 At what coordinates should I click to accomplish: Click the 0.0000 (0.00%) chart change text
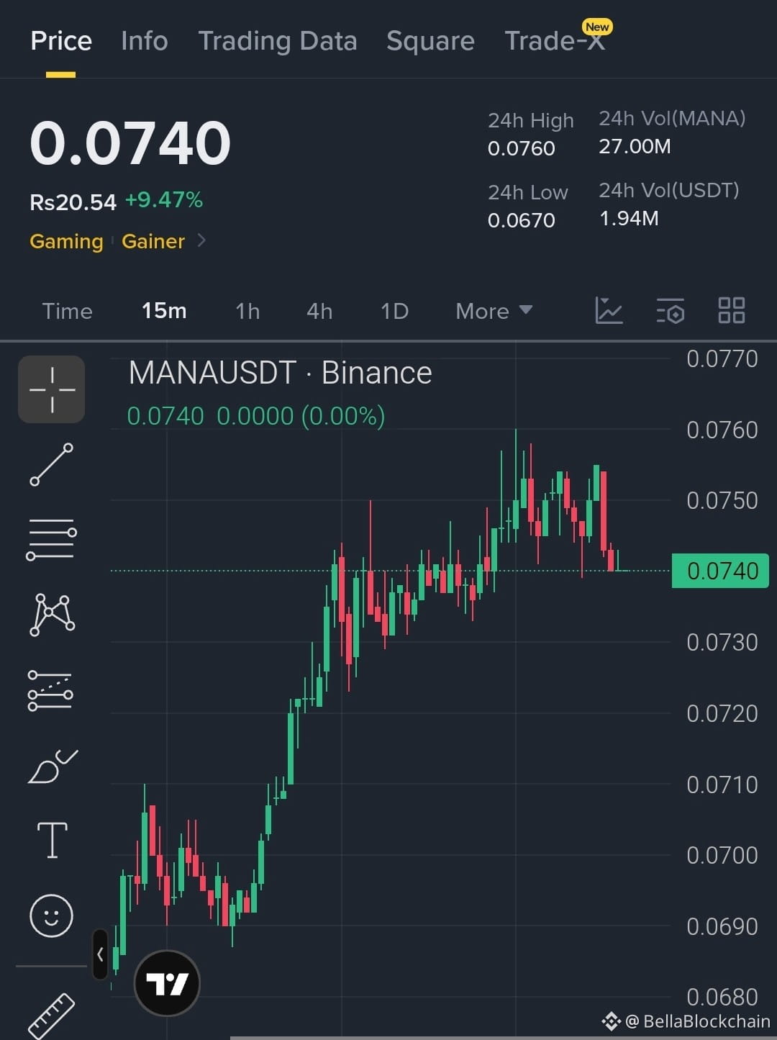(301, 416)
